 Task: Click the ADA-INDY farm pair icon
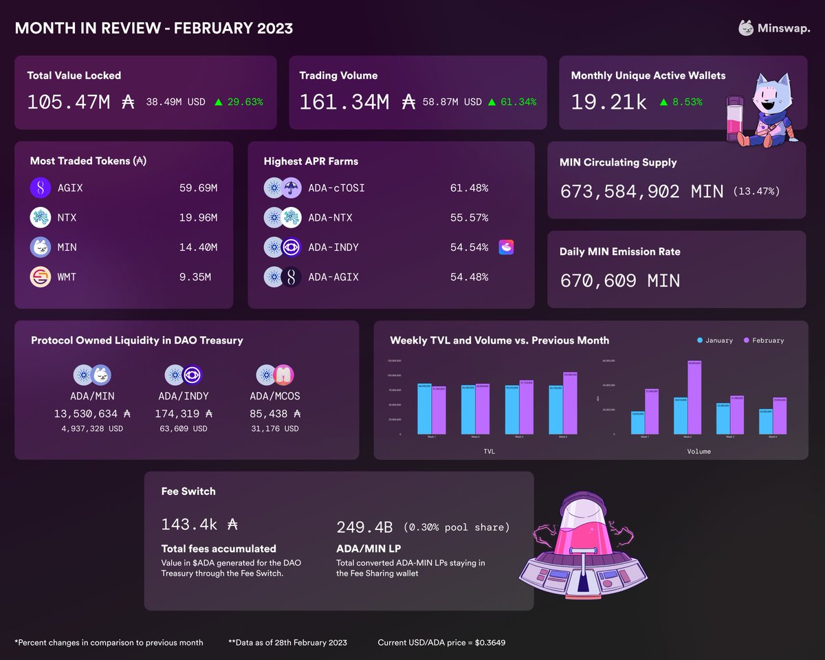[x=283, y=247]
